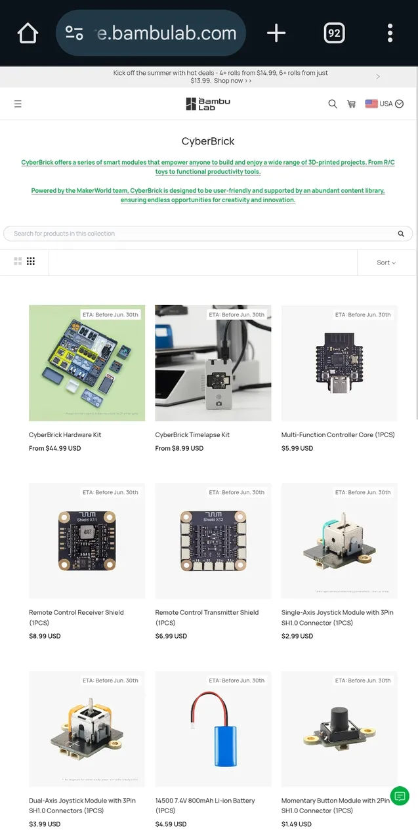Submit collection search magnifier icon

pos(401,234)
